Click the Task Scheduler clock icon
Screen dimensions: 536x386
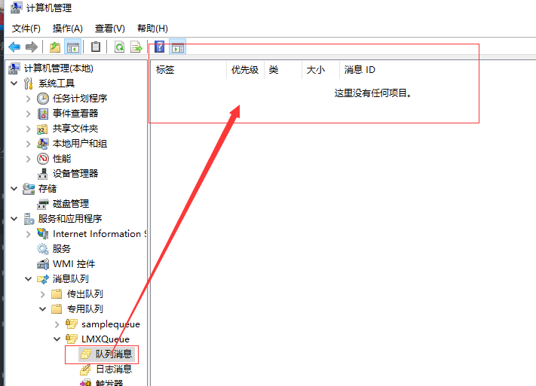[x=43, y=99]
